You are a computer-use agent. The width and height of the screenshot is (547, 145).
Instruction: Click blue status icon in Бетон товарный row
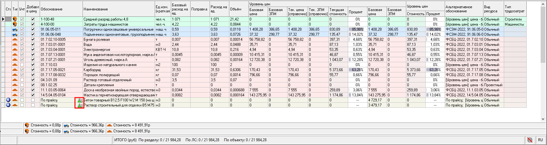click(x=8, y=100)
